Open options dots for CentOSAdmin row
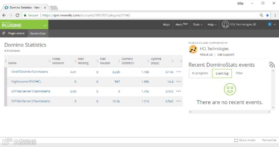Image resolution: width=279 pixels, height=147 pixels. [178, 72]
